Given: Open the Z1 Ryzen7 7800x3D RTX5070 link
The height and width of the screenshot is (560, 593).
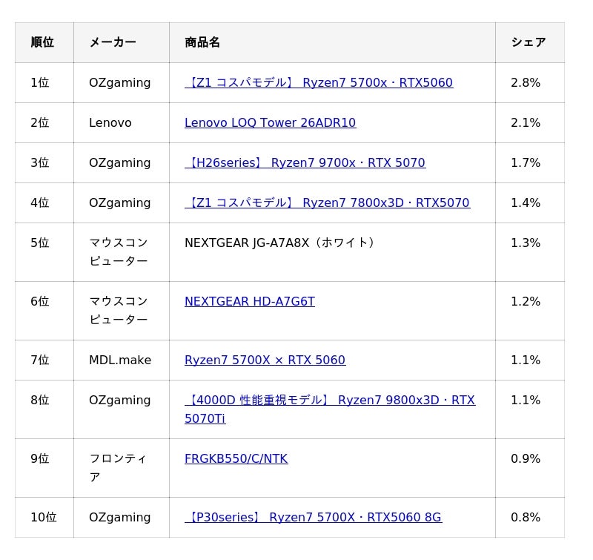Looking at the screenshot, I should click(327, 203).
